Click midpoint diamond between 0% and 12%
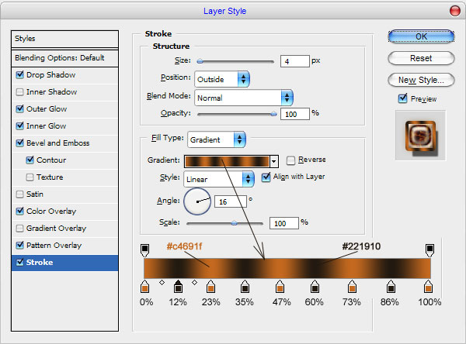Viewport: 466px width, 344px height. pyautogui.click(x=162, y=282)
